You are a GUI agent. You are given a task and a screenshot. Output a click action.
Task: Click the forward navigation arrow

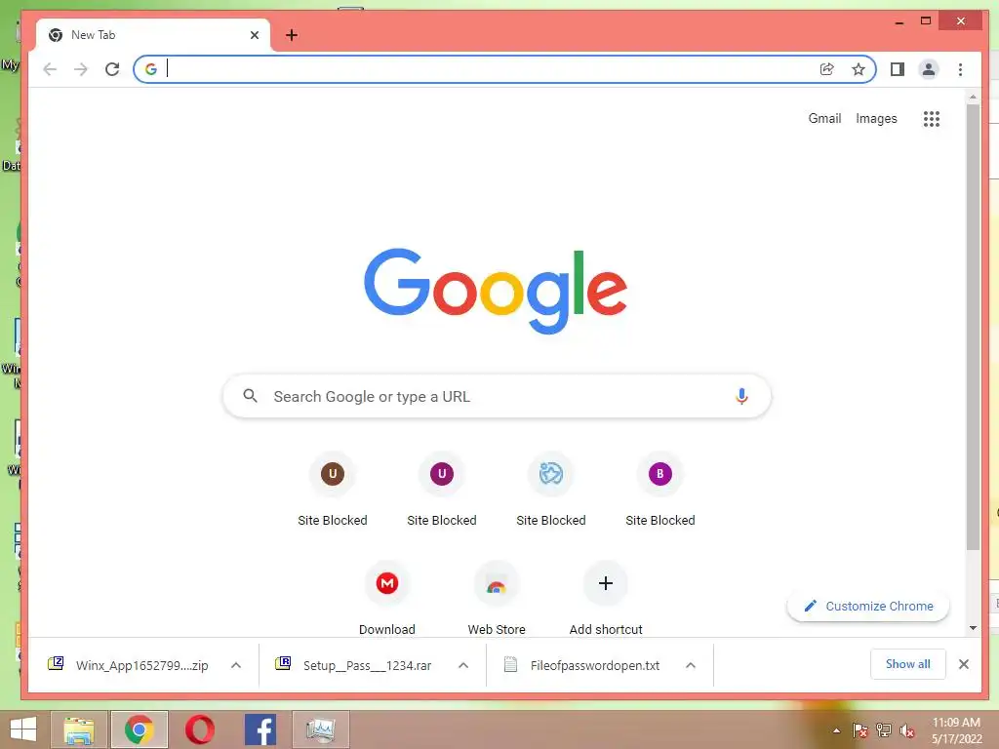81,69
